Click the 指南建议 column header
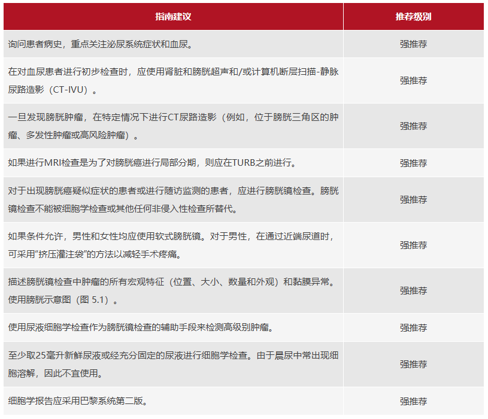 tap(173, 17)
